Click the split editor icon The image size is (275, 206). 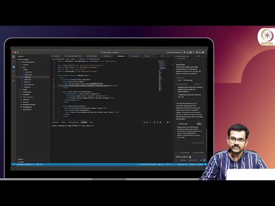coord(162,56)
